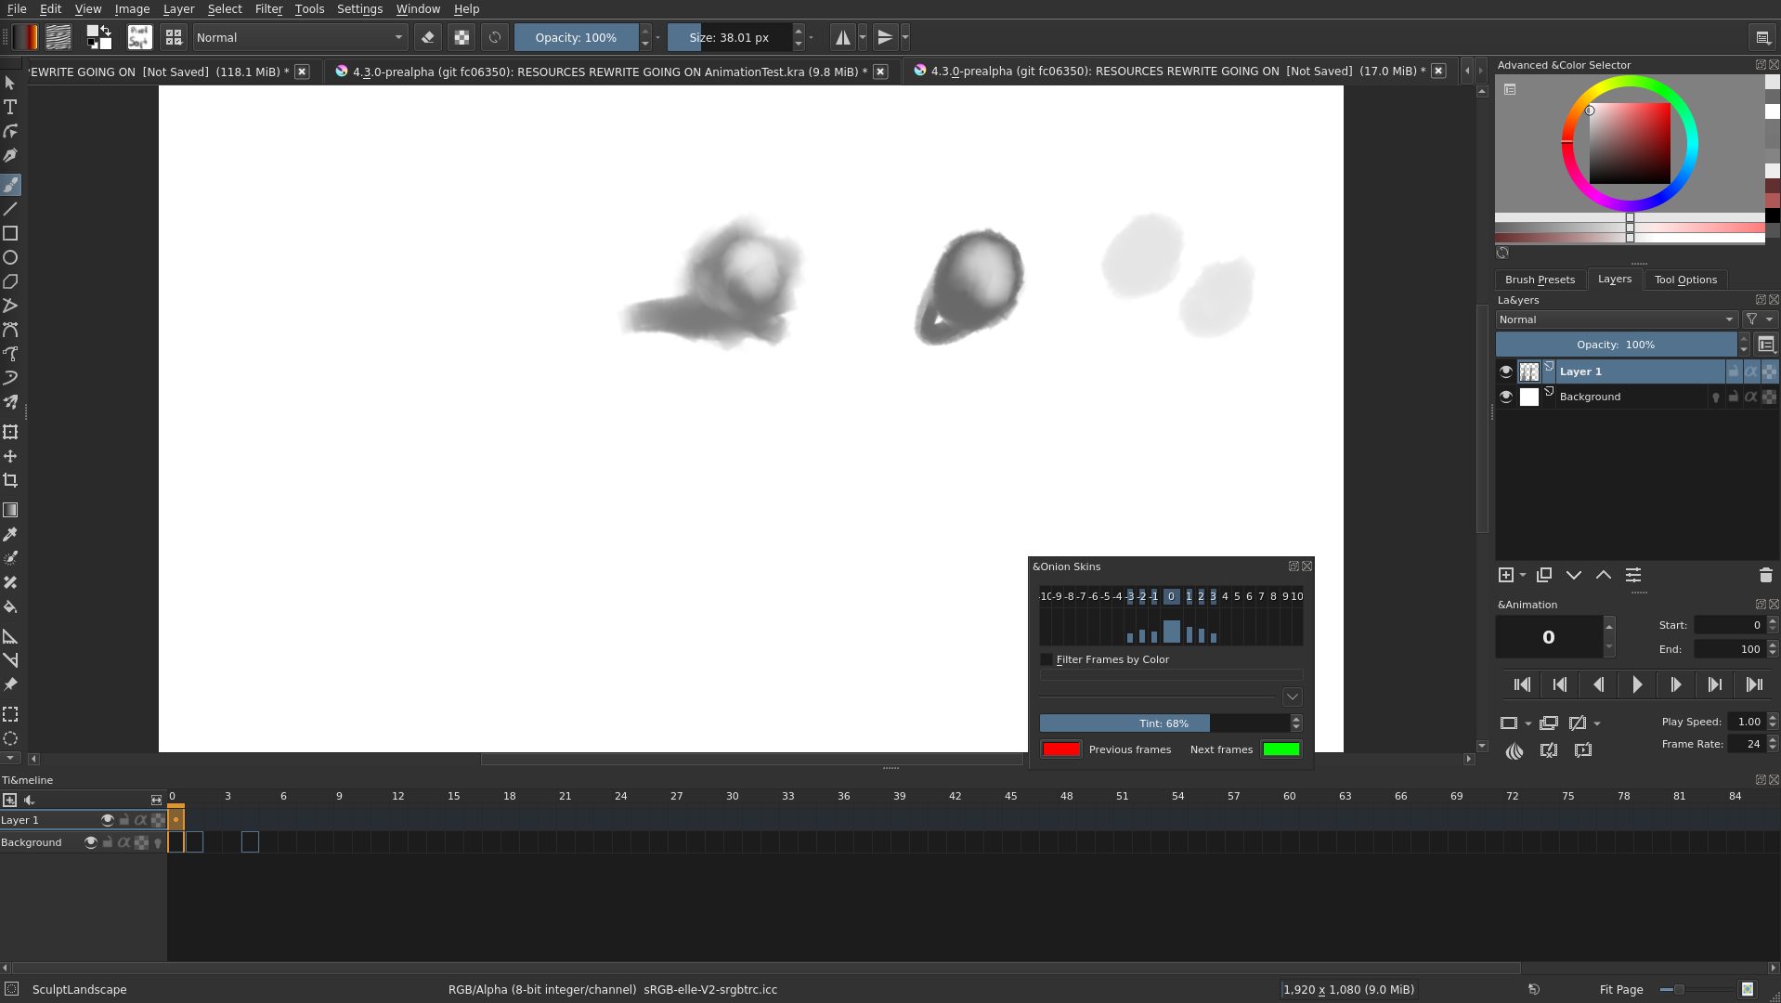Open the brush blending mode dropdown
Viewport: 1781px width, 1003px height.
point(299,38)
